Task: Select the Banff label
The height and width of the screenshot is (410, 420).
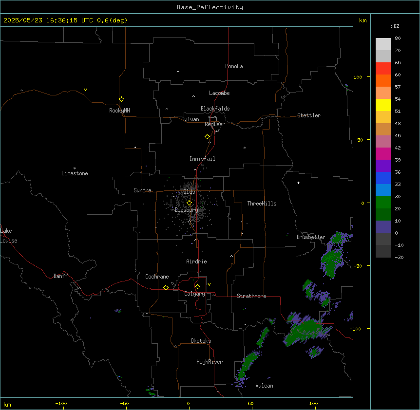Action: click(x=60, y=276)
